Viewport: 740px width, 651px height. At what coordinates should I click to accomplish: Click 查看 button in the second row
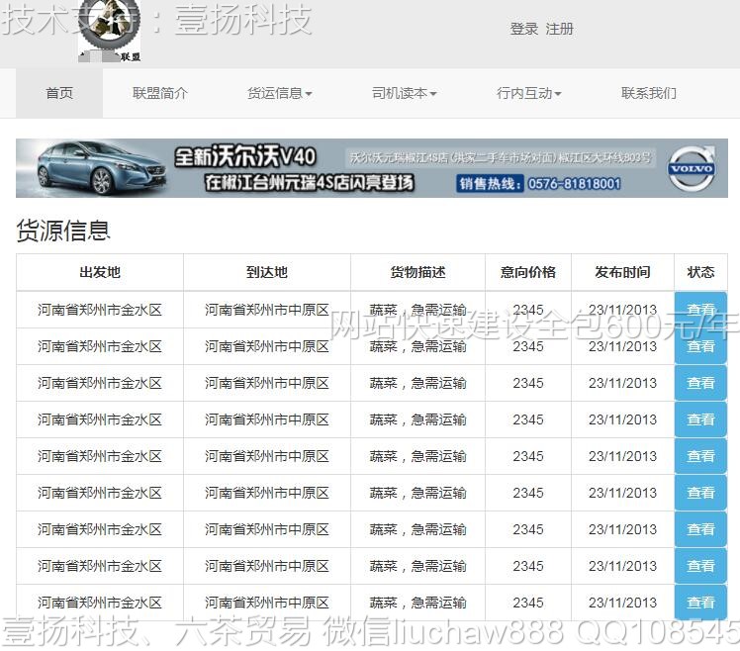coord(700,346)
